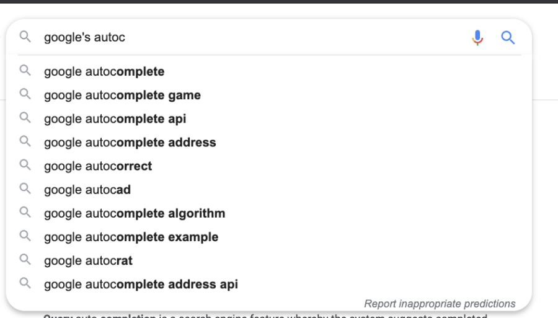The height and width of the screenshot is (318, 558).
Task: Pick the google autocad suggestion
Action: pos(268,190)
